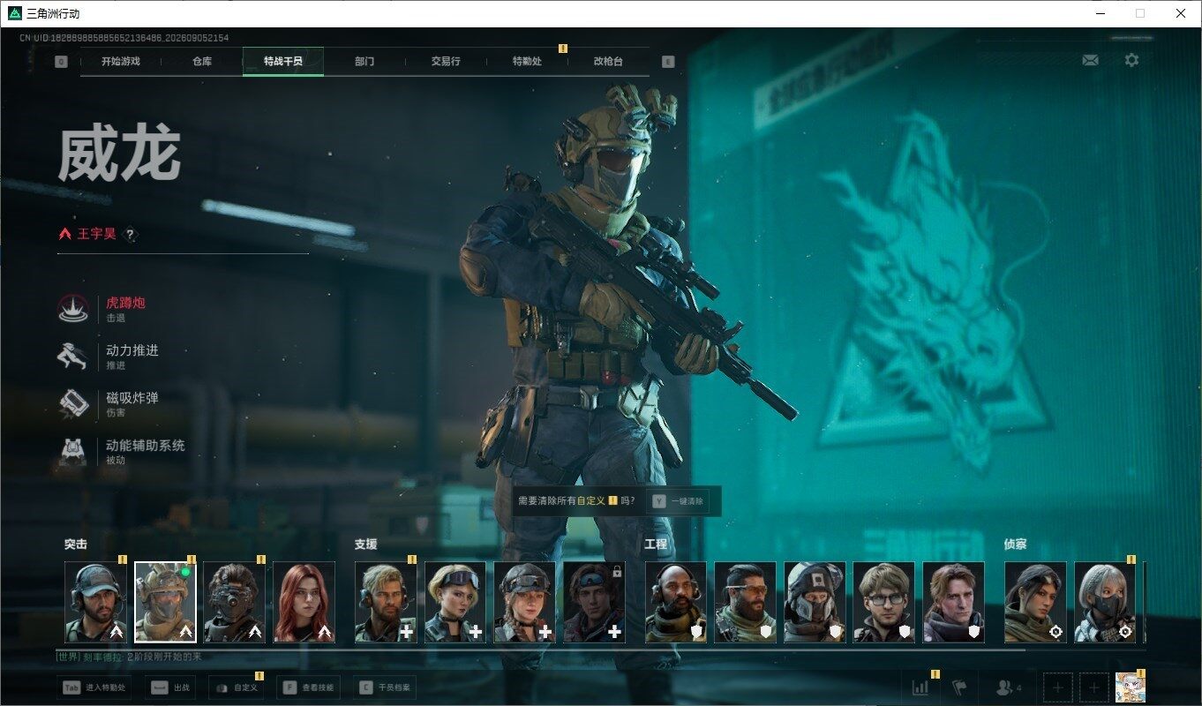Go to the 部门 tab
This screenshot has height=706, width=1202.
(364, 62)
